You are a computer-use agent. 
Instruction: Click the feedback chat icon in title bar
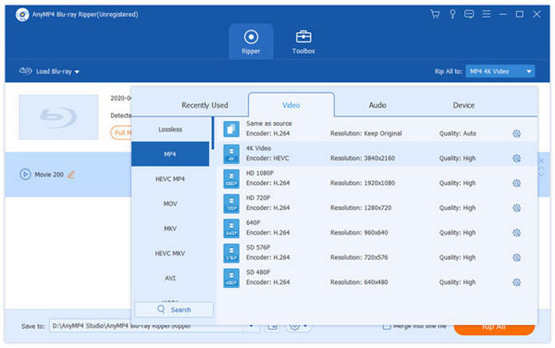[468, 13]
